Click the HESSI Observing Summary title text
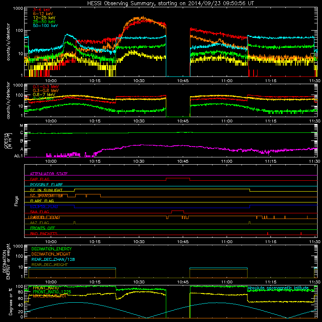Image resolution: width=322 pixels, height=322 pixels. pyautogui.click(x=171, y=4)
